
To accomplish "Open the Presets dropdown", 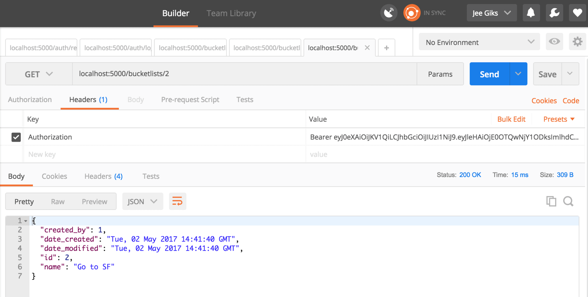I will pyautogui.click(x=559, y=119).
